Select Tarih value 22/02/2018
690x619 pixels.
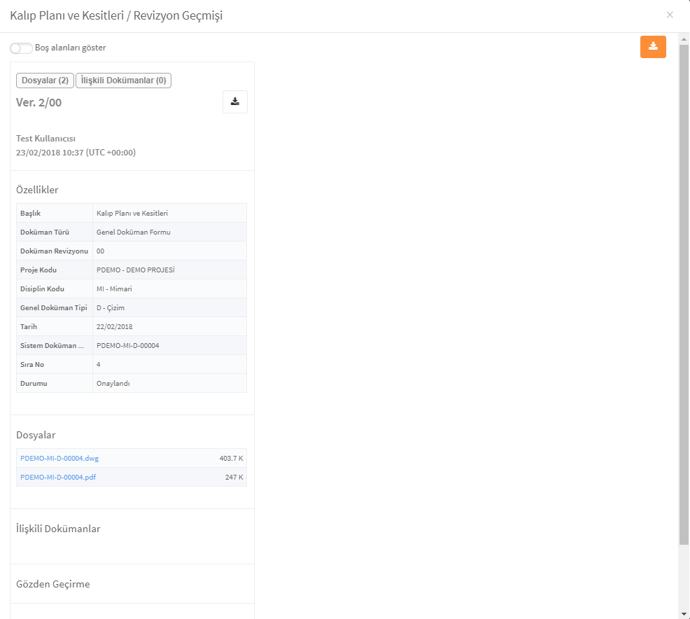pos(114,327)
